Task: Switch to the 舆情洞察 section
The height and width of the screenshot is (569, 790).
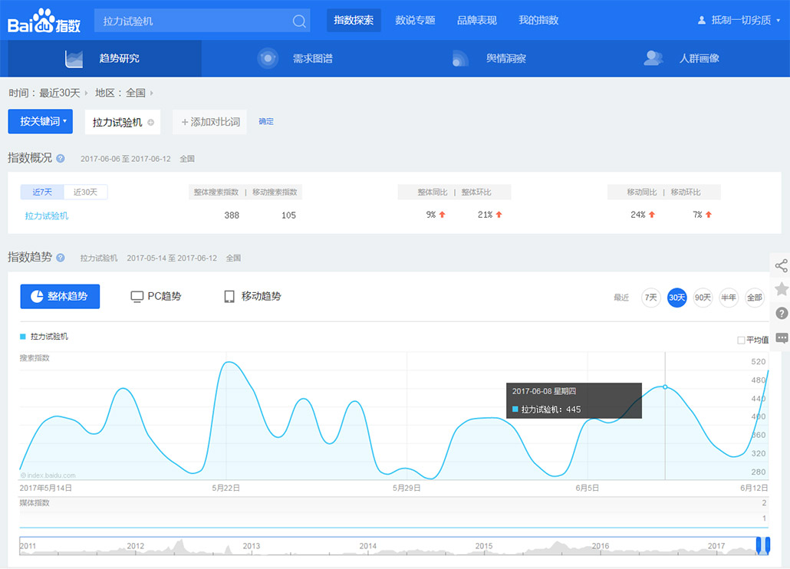Action: point(492,58)
